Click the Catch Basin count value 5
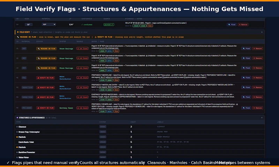 [131, 142]
